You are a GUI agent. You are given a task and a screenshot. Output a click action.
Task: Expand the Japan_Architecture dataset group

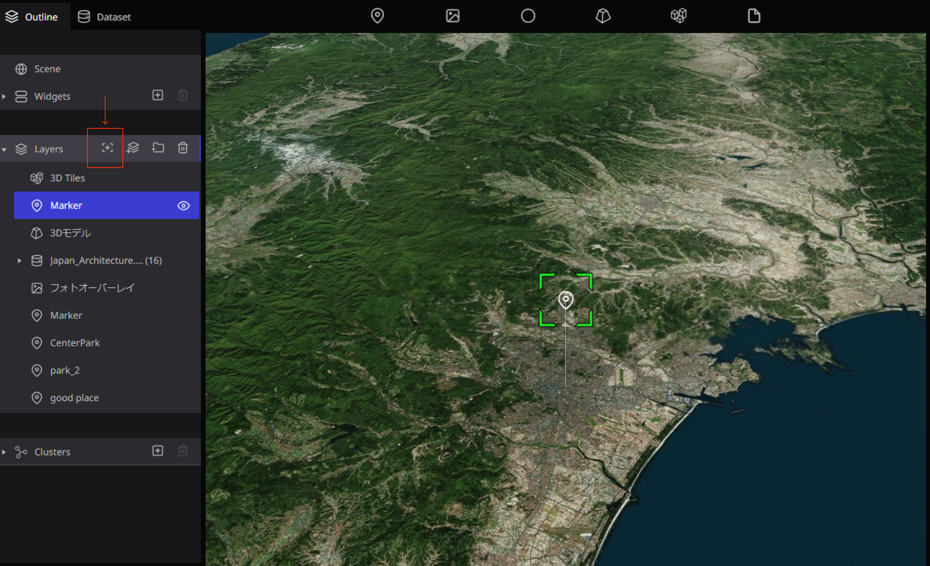[x=19, y=260]
